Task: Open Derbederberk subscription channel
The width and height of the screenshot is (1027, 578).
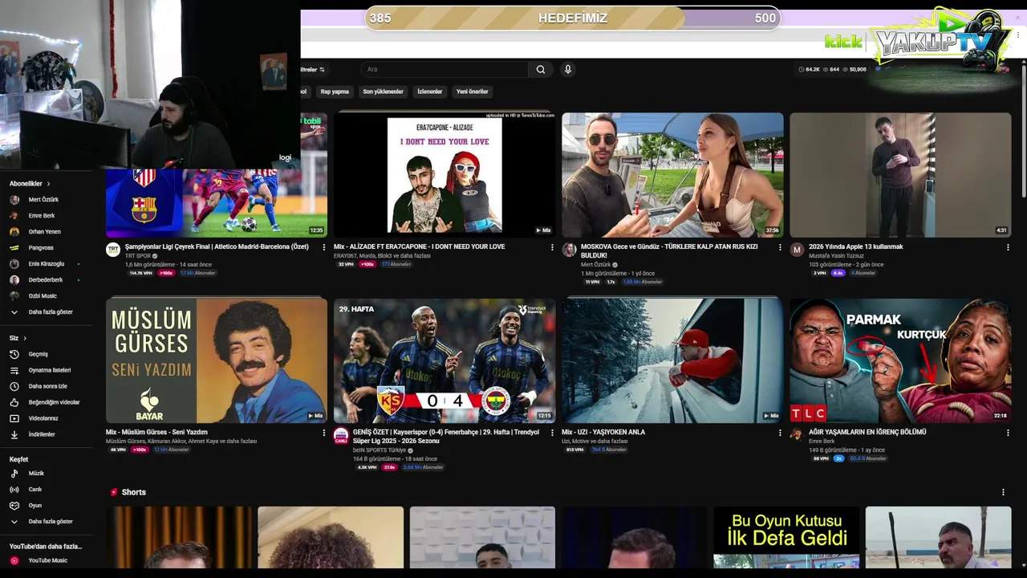Action: pos(45,280)
